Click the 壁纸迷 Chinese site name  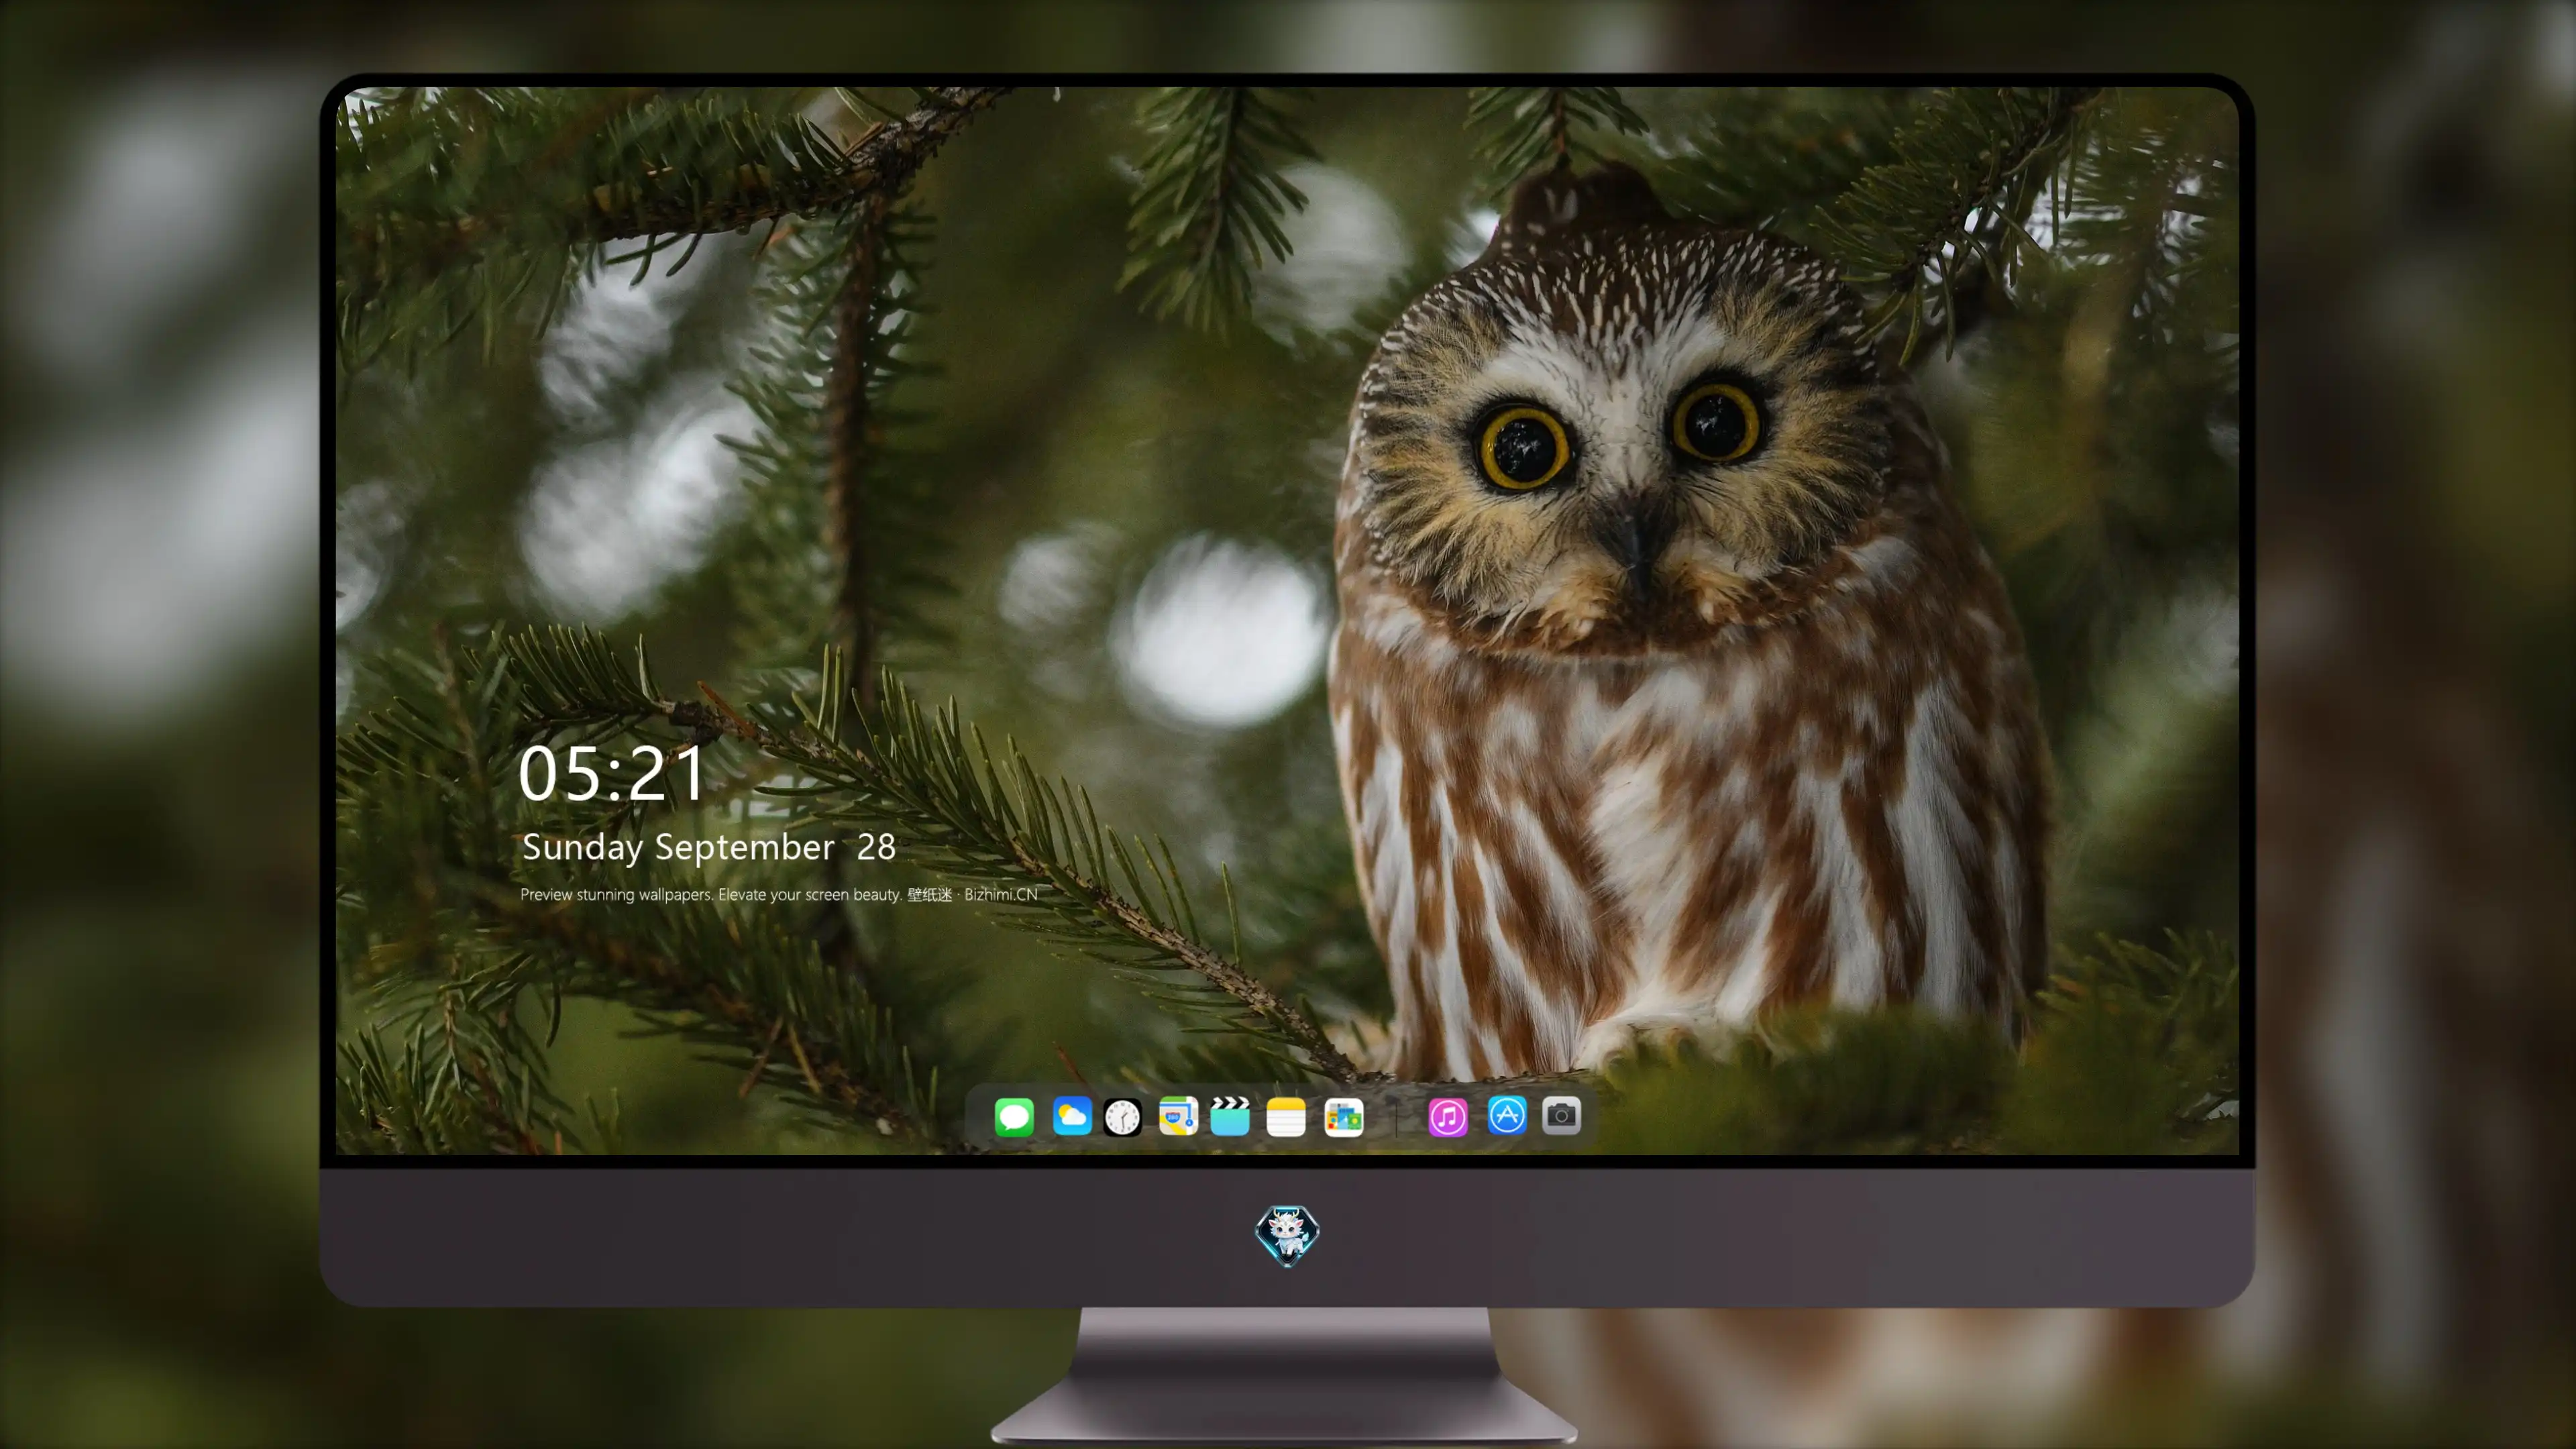(x=930, y=894)
